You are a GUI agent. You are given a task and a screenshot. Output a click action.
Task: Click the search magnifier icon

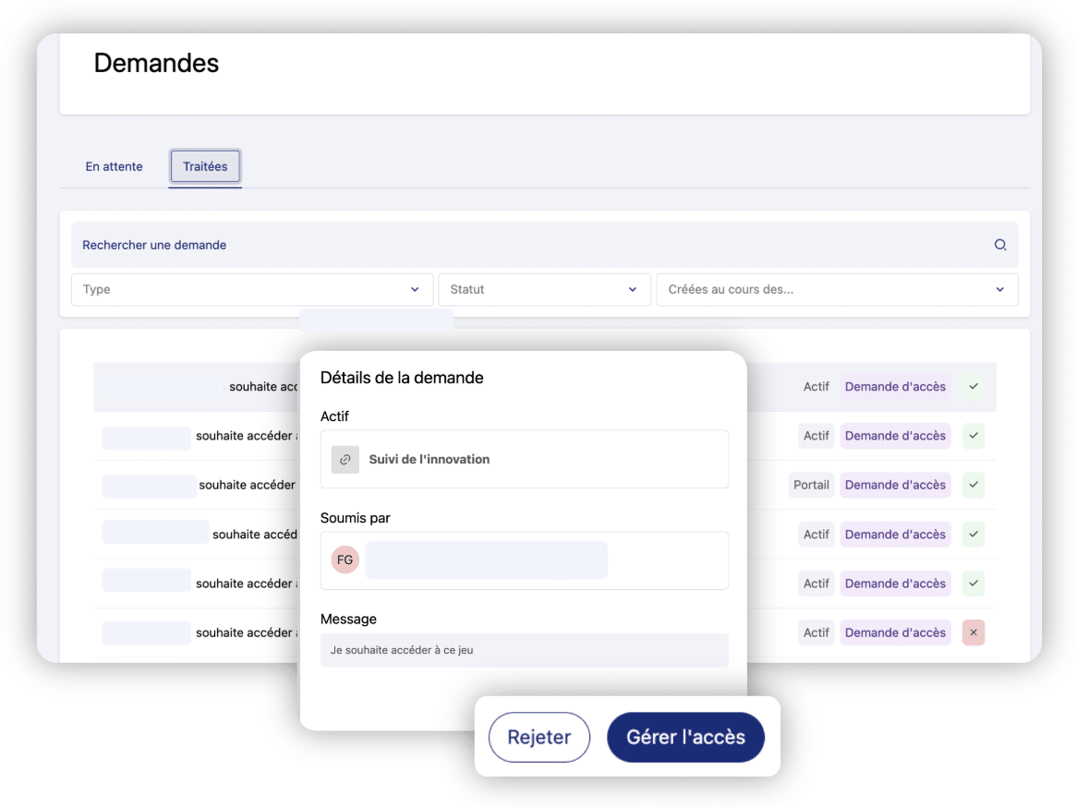click(x=999, y=245)
